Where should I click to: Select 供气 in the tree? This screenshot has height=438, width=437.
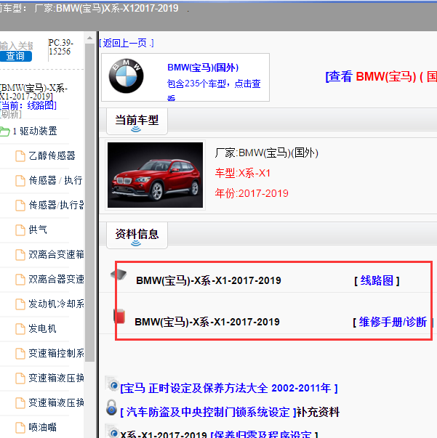[x=38, y=230]
